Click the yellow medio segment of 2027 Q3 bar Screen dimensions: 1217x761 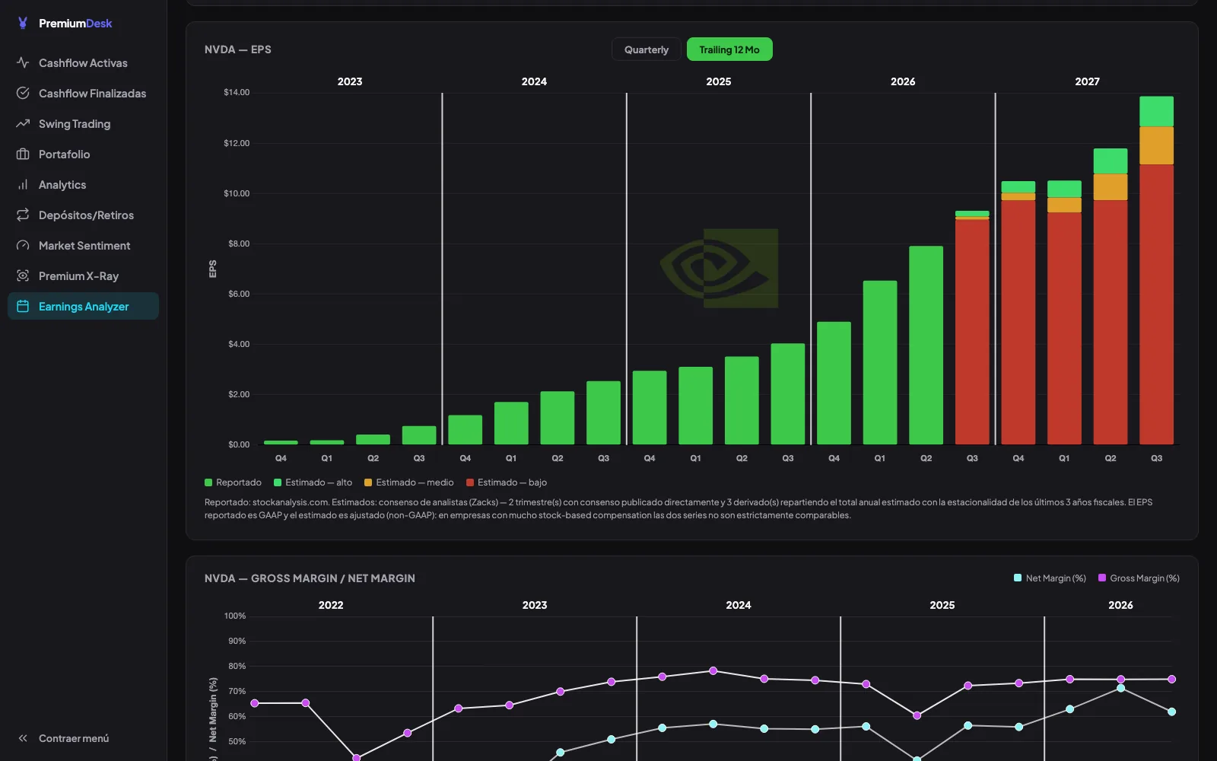coord(1156,145)
